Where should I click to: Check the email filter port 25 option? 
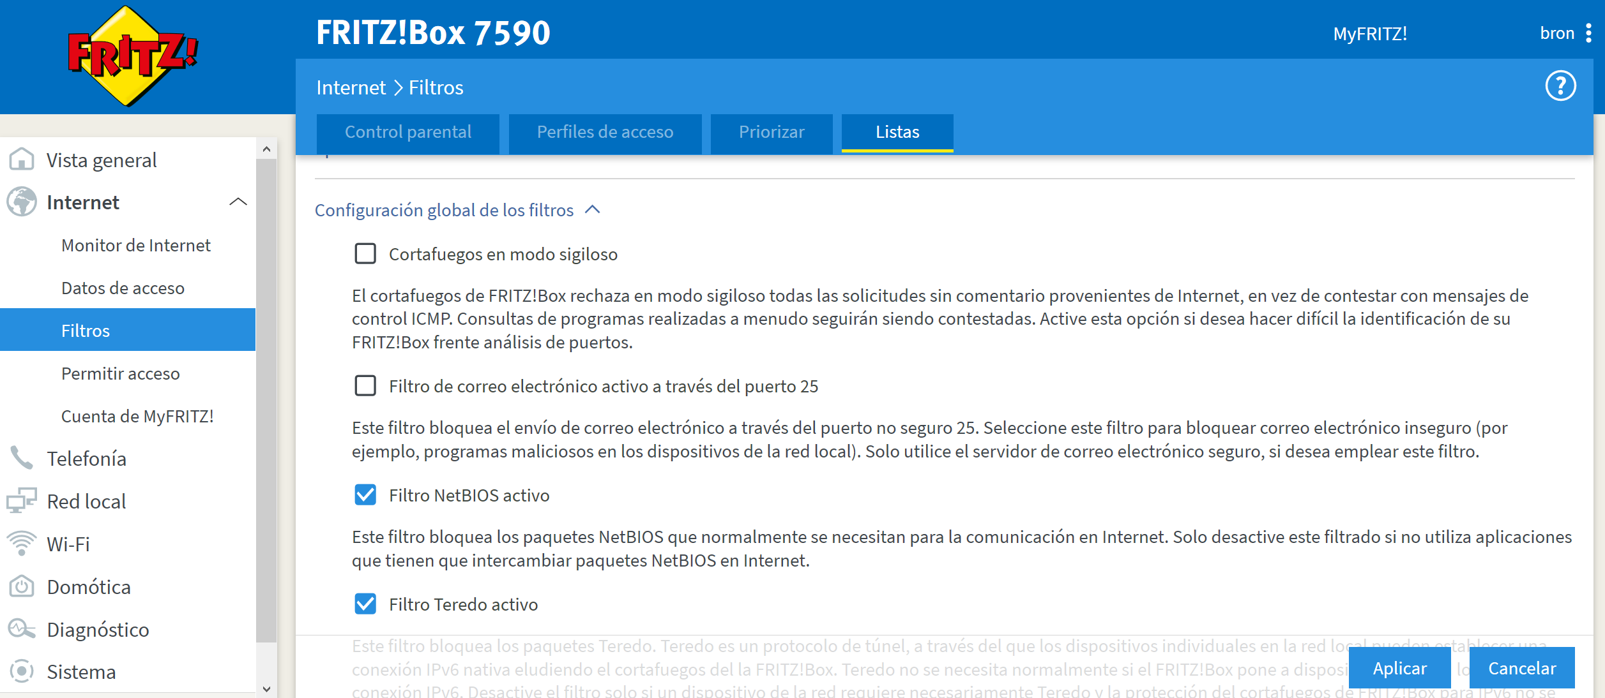pos(365,386)
